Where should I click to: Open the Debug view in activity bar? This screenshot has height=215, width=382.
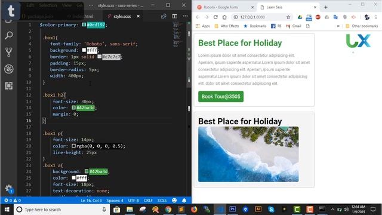point(9,69)
